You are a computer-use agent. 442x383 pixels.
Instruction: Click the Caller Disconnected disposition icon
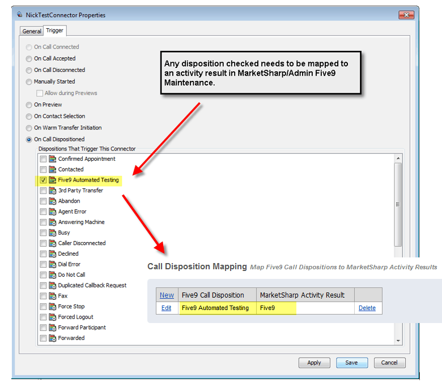point(53,243)
